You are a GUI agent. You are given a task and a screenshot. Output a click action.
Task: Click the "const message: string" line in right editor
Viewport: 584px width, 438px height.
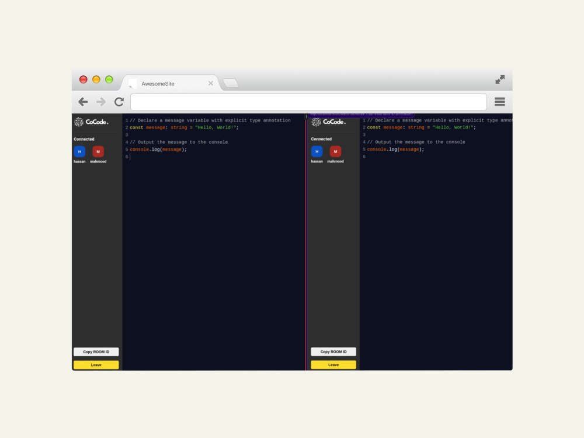tap(421, 127)
